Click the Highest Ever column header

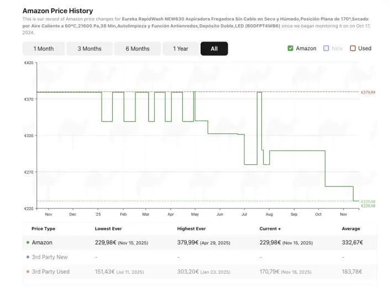click(192, 229)
